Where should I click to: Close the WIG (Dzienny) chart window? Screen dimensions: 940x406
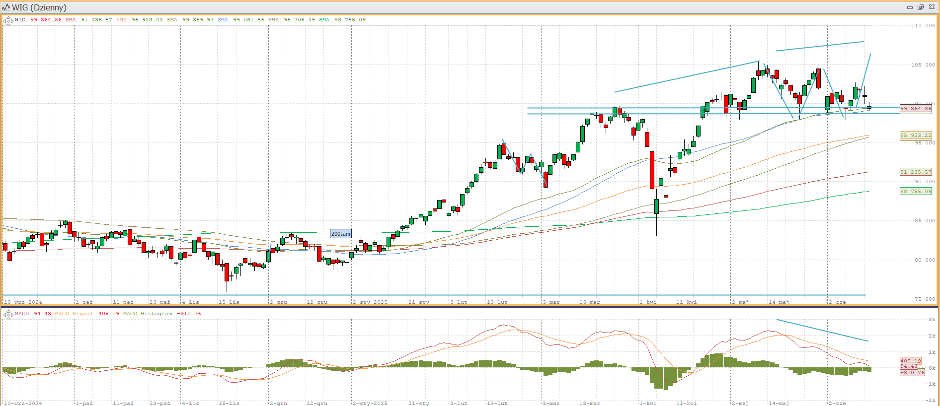click(x=932, y=7)
